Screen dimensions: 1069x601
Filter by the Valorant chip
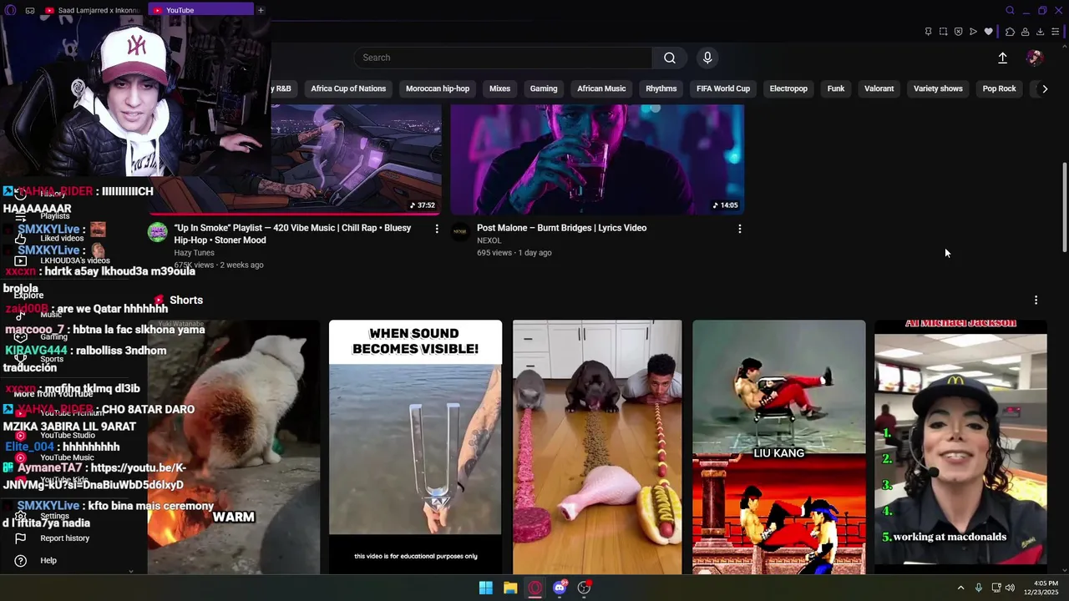pyautogui.click(x=879, y=88)
